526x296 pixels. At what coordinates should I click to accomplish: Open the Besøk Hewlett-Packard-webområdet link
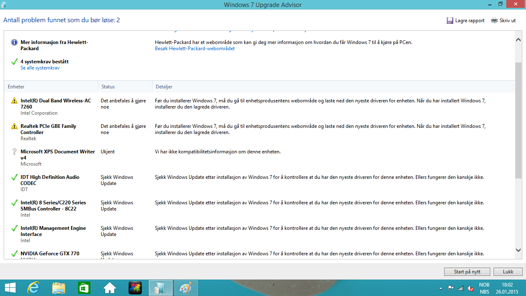(195, 49)
